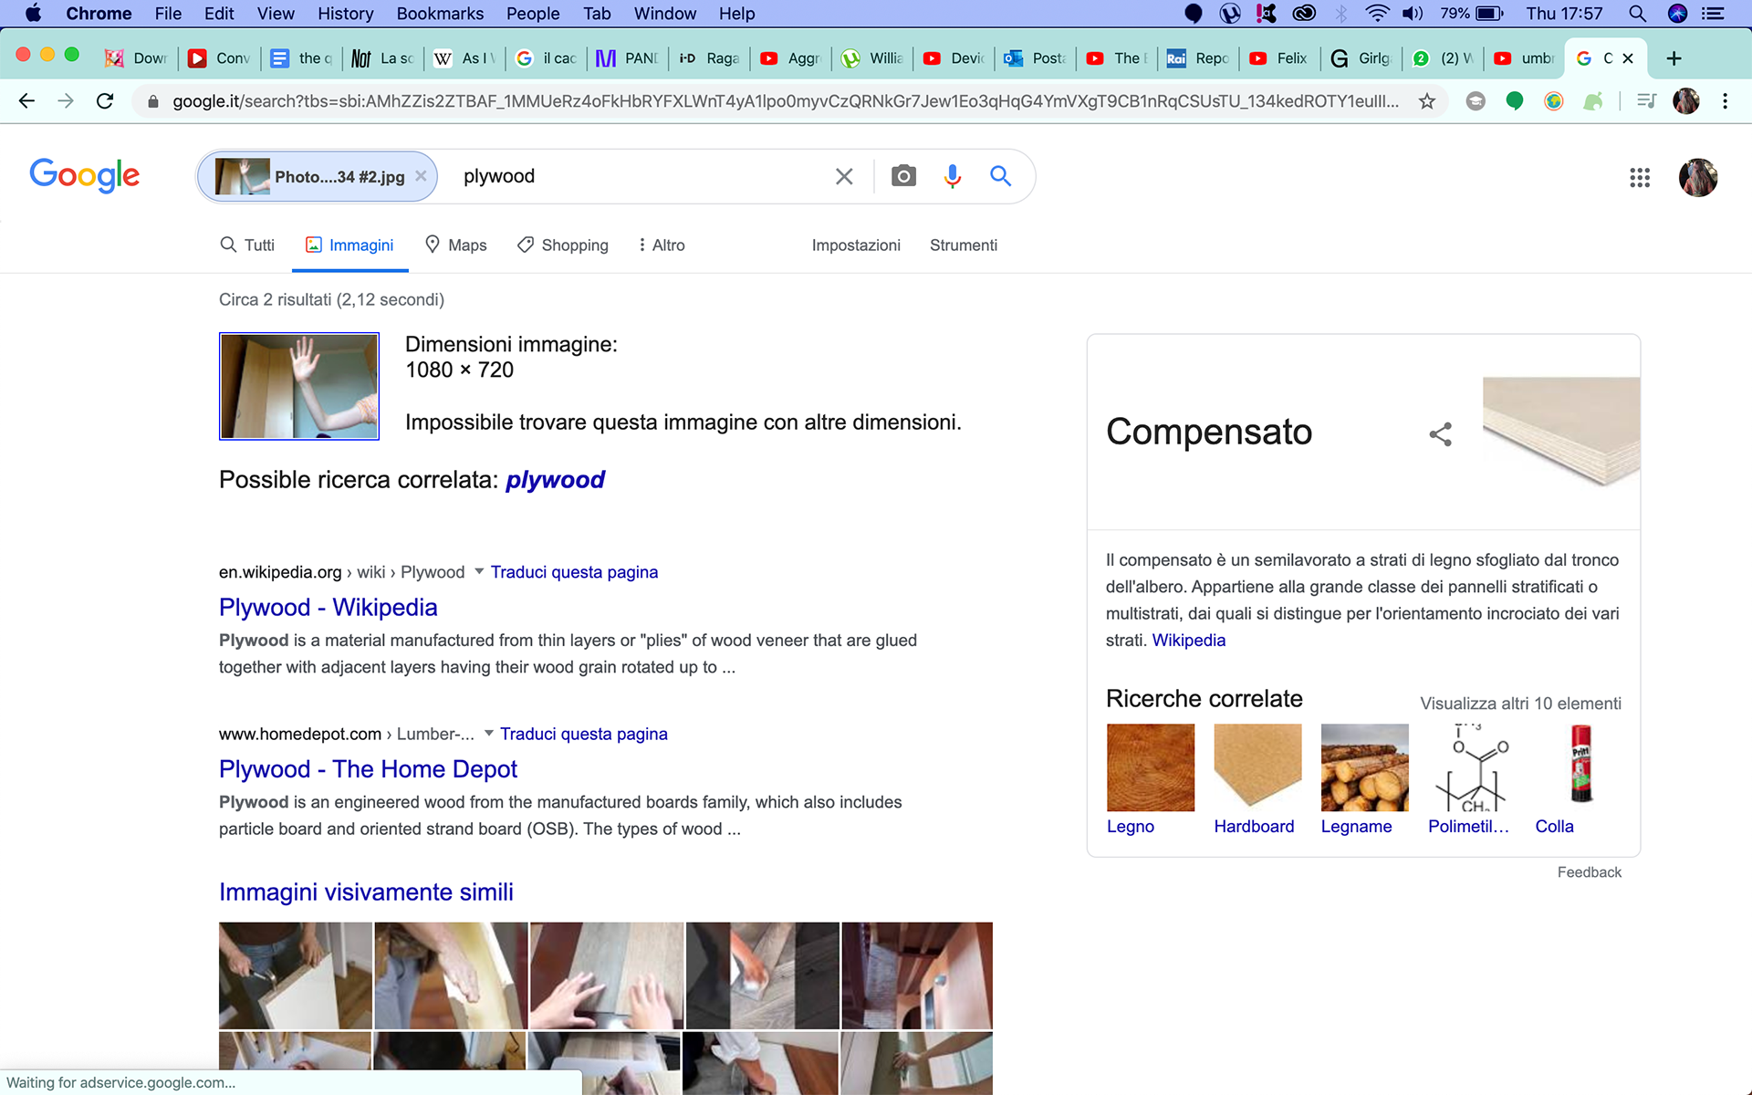Switch to the Tutti results tab

click(x=247, y=245)
